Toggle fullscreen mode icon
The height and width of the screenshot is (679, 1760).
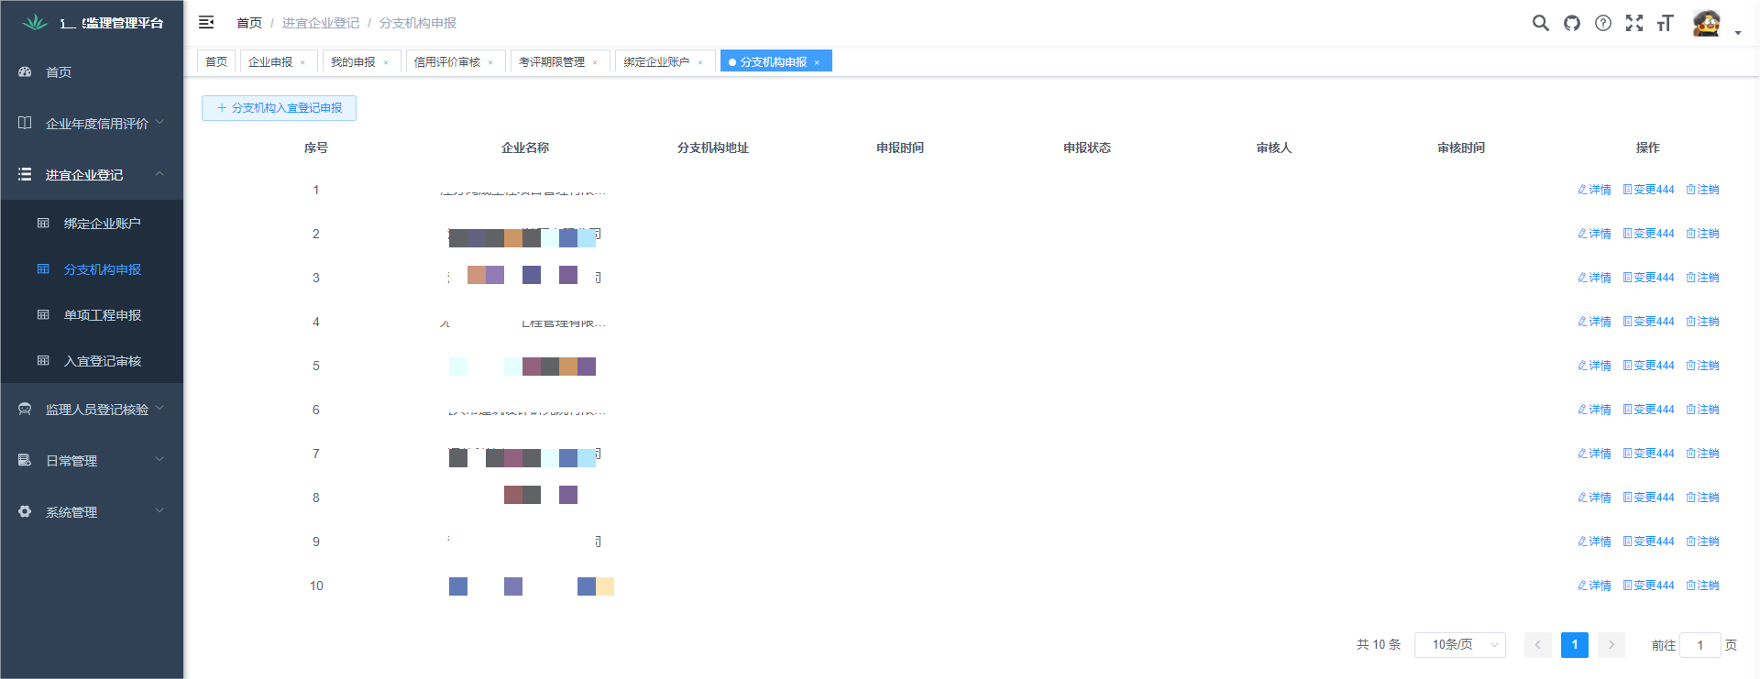[1633, 23]
